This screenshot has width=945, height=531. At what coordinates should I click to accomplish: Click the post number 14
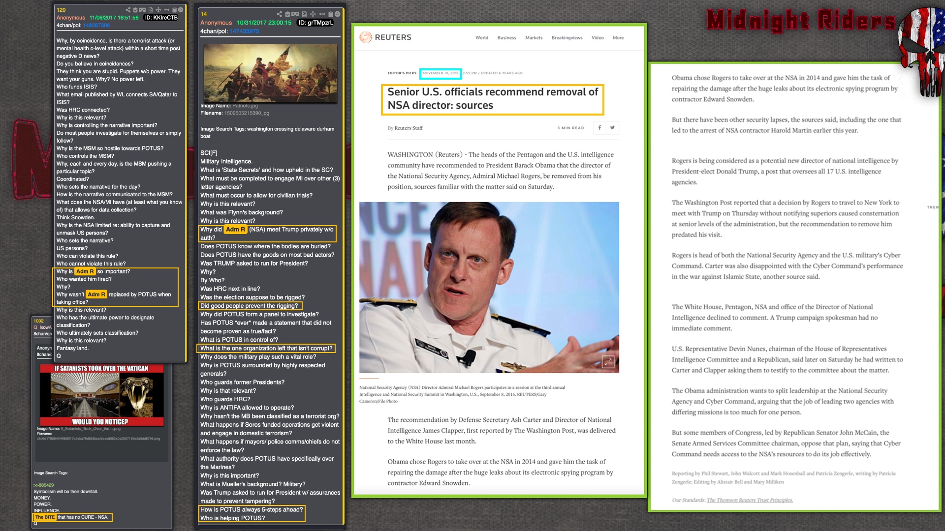tap(204, 14)
